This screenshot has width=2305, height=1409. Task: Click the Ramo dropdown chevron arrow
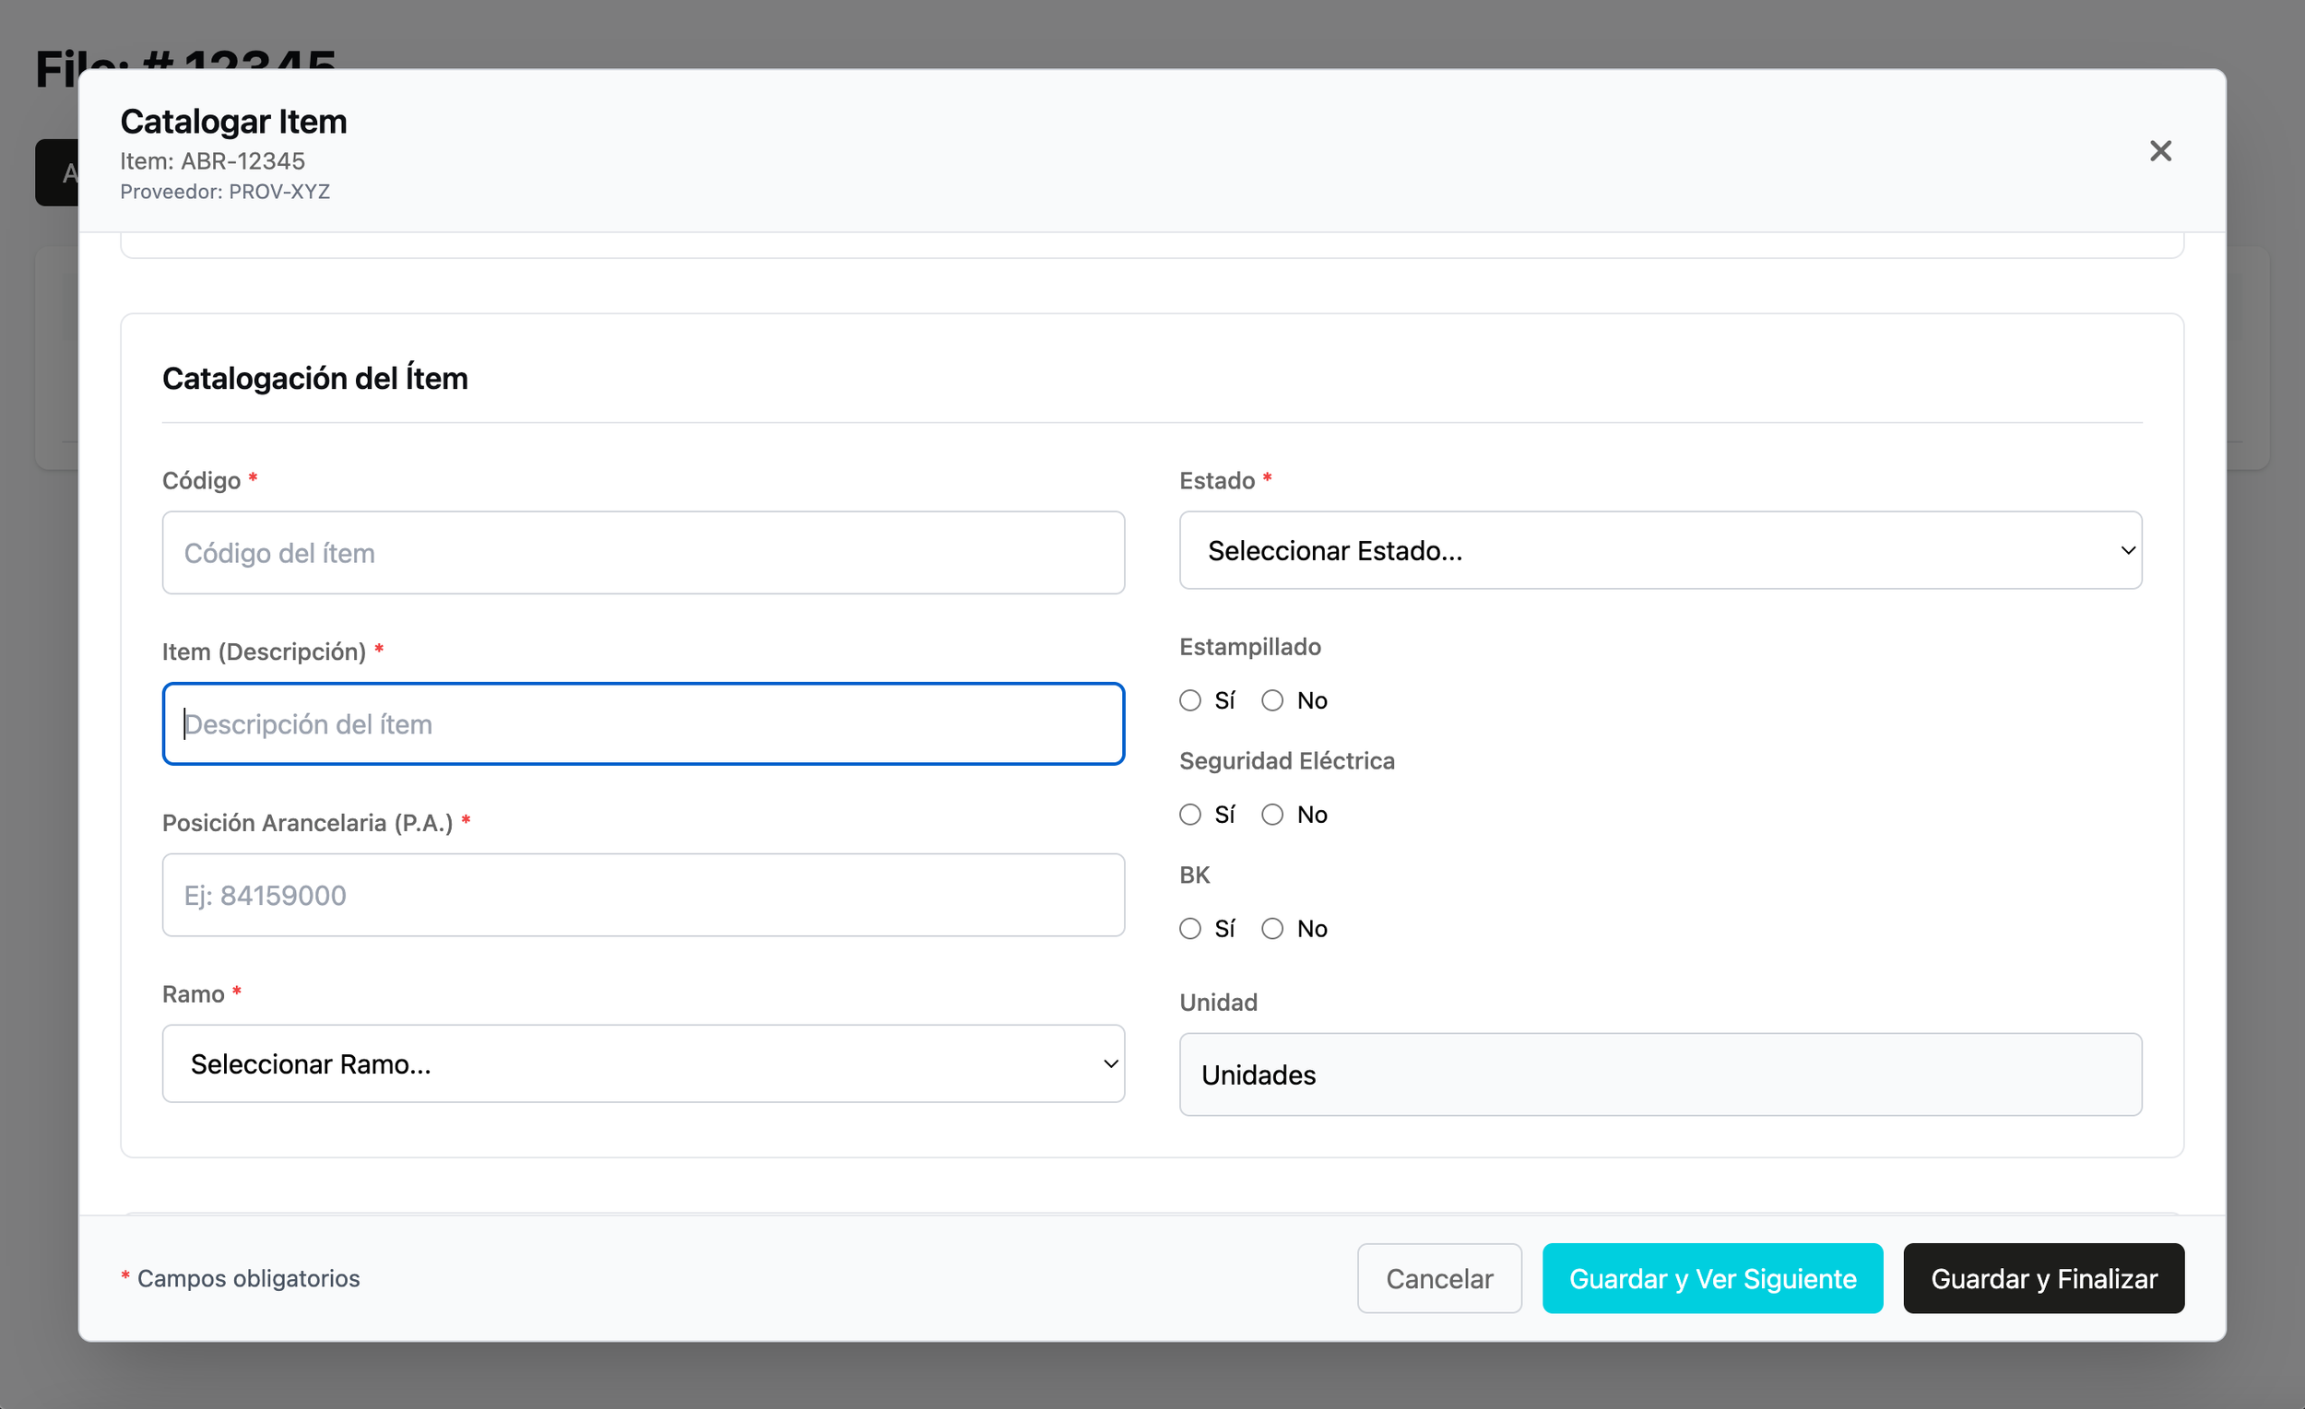pos(1110,1064)
